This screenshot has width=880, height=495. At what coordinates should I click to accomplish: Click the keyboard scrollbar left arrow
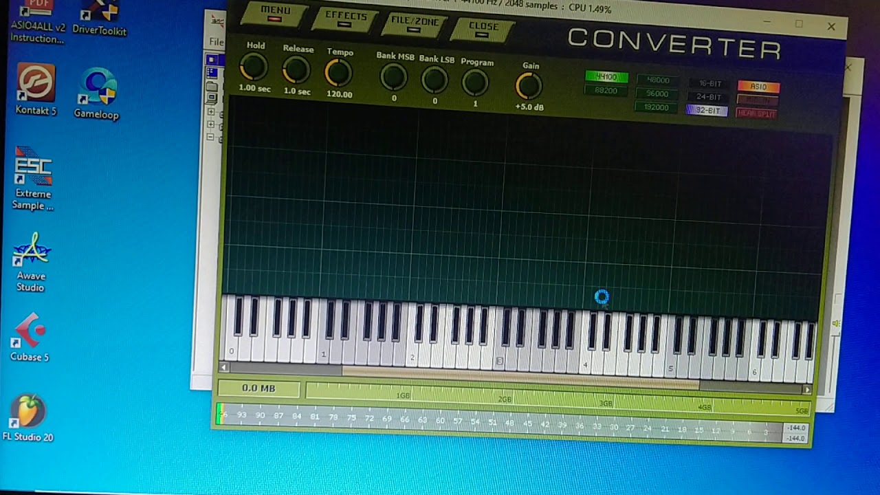pos(223,368)
